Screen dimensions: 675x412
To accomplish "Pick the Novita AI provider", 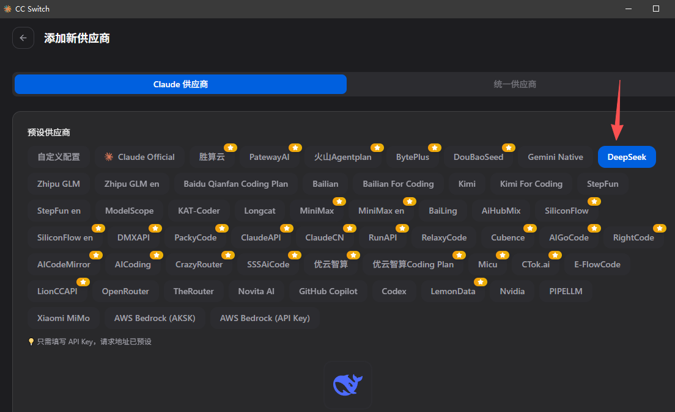I will (256, 291).
